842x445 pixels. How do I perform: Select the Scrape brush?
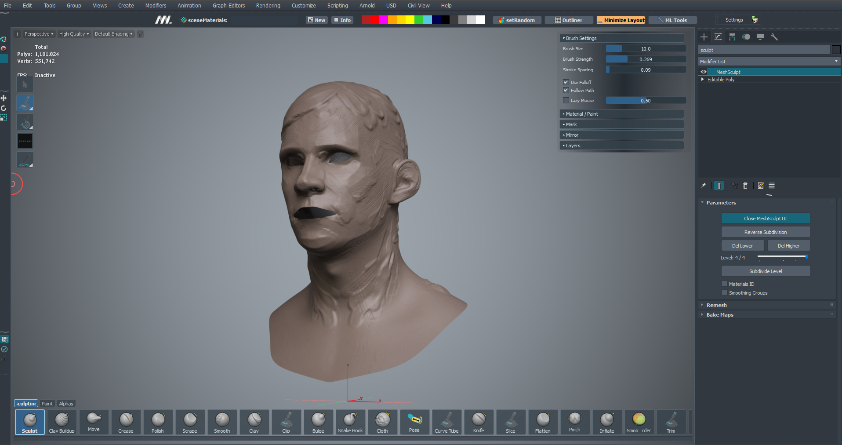click(x=190, y=422)
